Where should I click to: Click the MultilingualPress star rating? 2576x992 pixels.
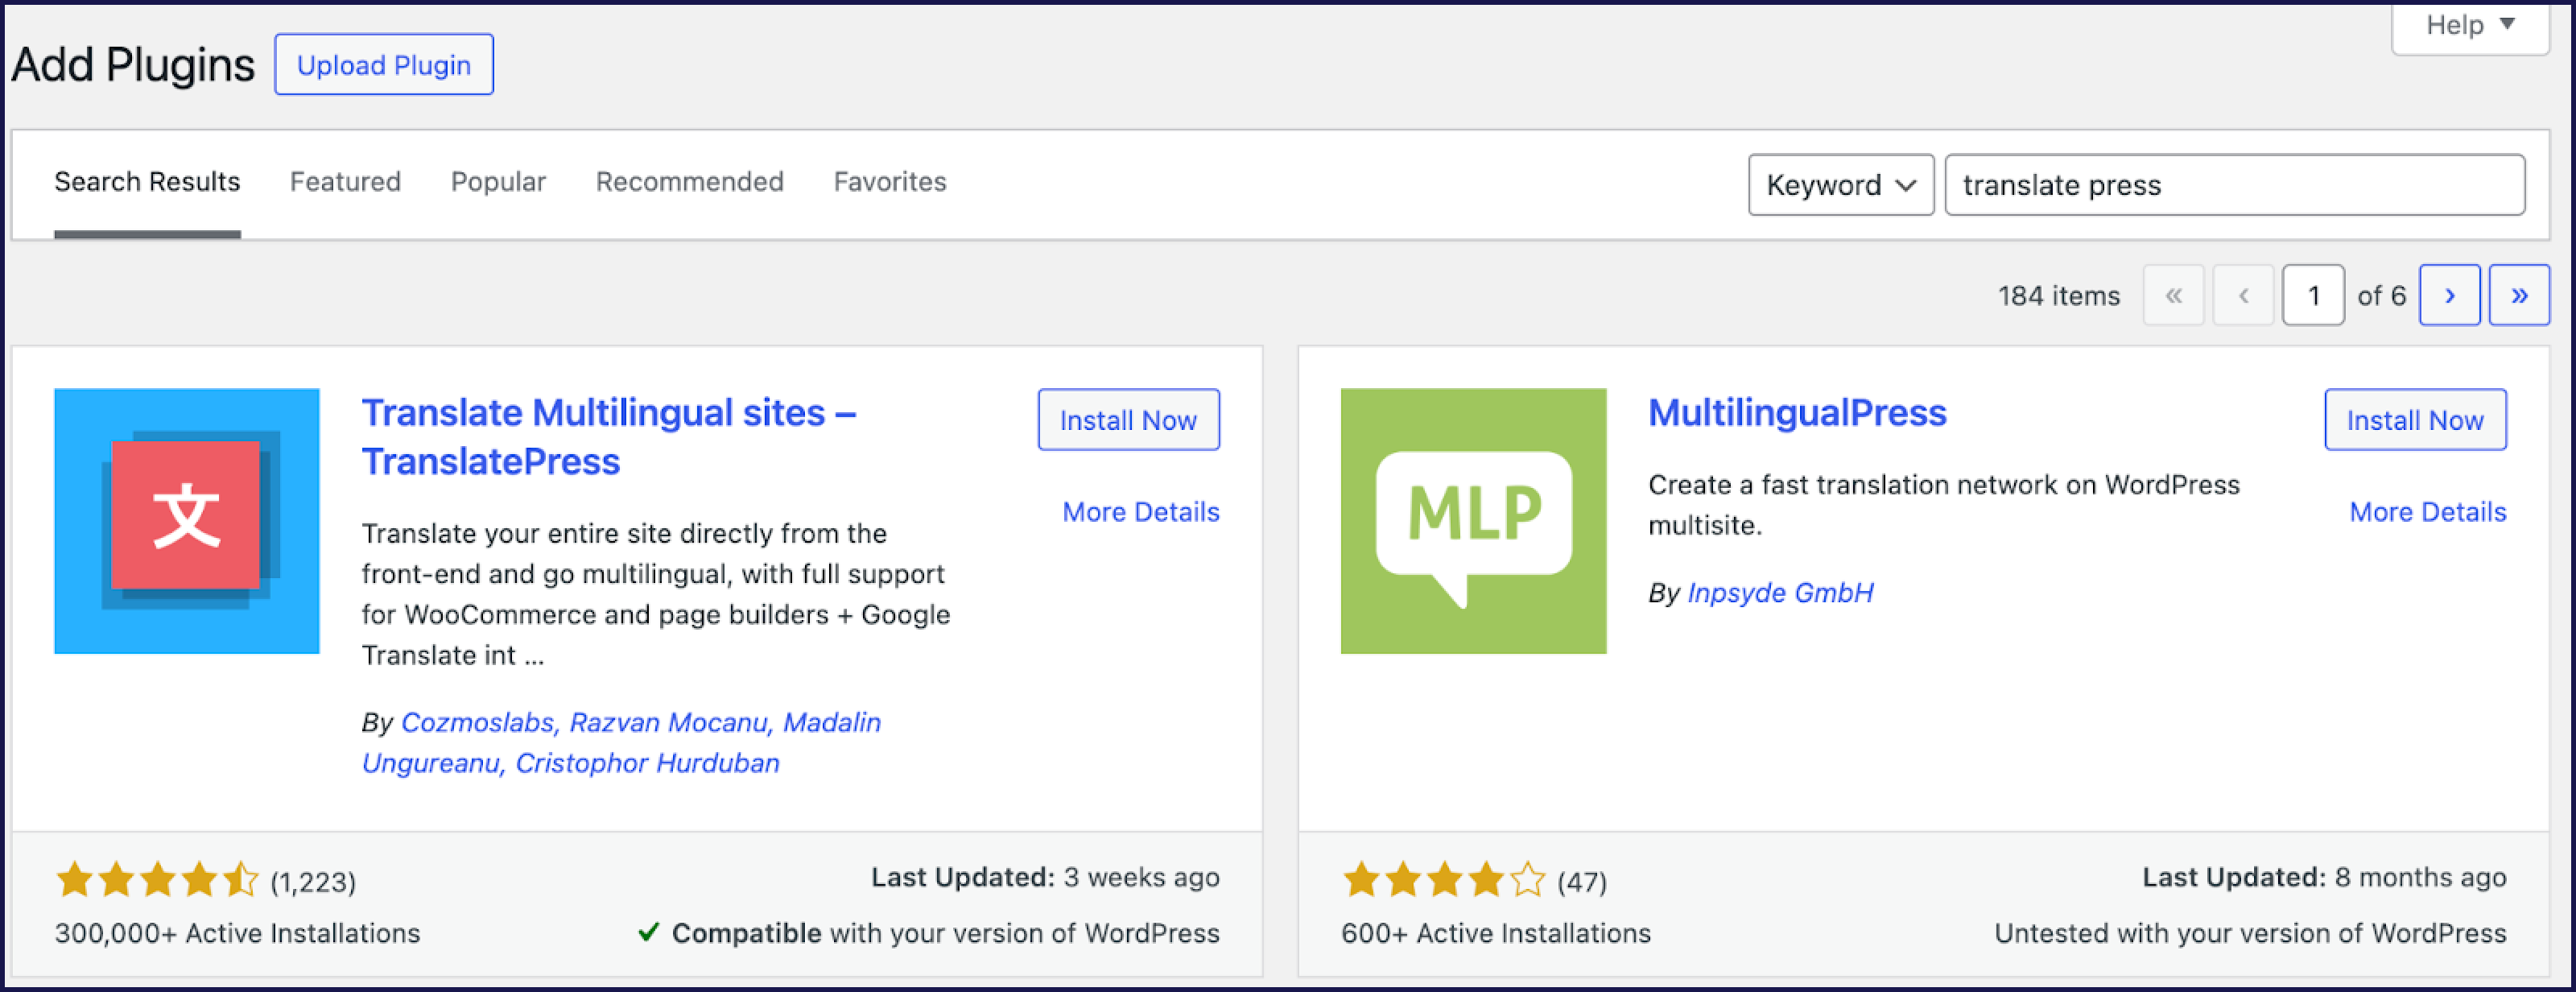click(1444, 881)
